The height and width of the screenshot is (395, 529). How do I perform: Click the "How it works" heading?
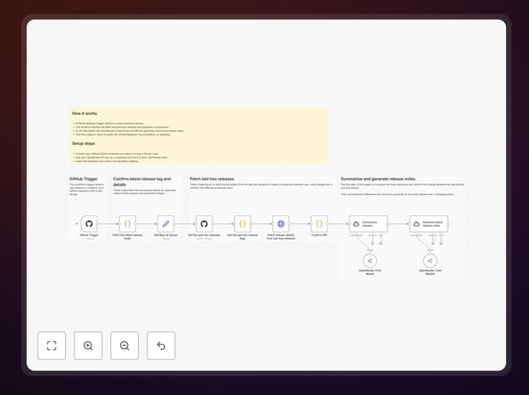[84, 113]
